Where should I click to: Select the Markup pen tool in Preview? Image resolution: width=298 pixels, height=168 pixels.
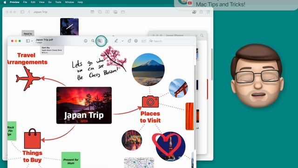116,41
